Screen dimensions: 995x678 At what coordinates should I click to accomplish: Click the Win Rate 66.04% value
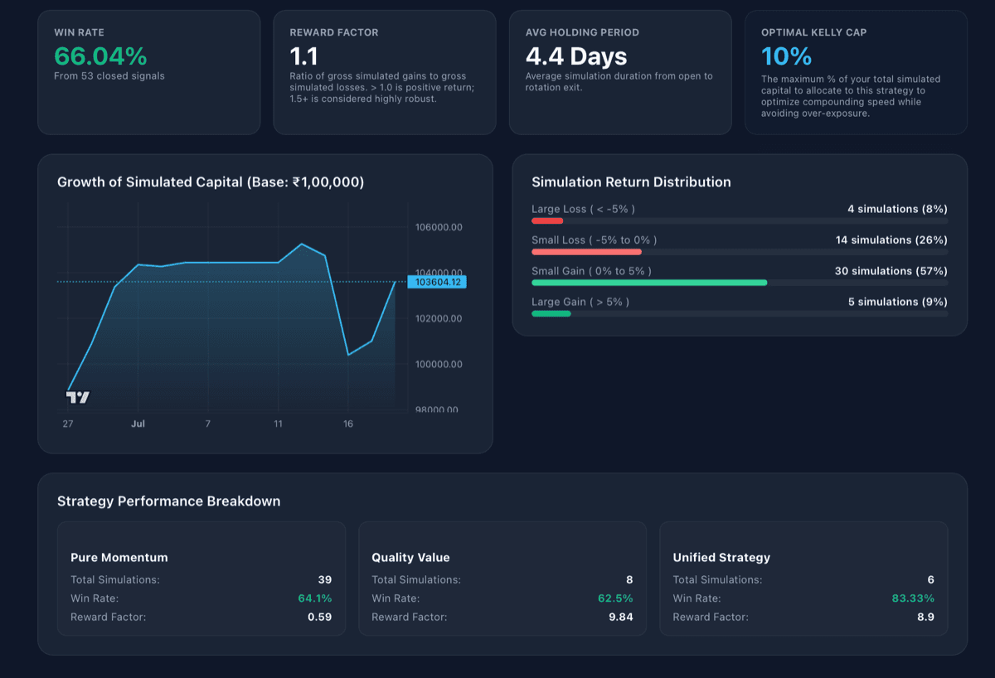100,56
